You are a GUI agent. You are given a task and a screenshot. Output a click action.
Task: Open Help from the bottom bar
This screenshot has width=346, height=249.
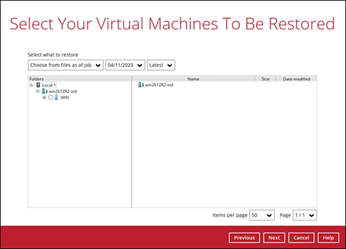pos(328,238)
